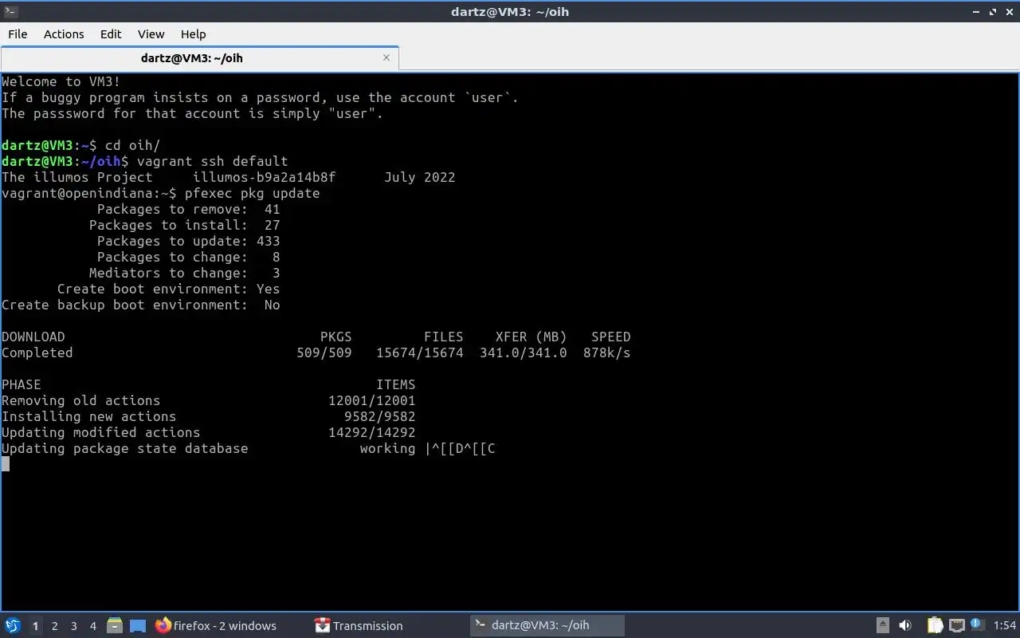The width and height of the screenshot is (1020, 638).
Task: Open the wired network tray icon
Action: click(x=957, y=625)
